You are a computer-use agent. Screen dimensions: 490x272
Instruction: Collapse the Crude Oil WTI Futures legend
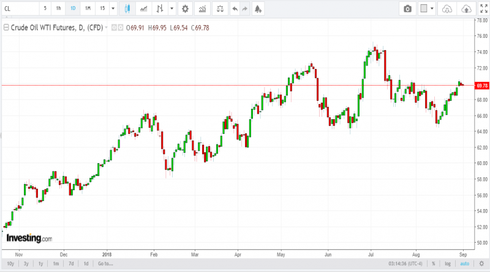point(6,28)
